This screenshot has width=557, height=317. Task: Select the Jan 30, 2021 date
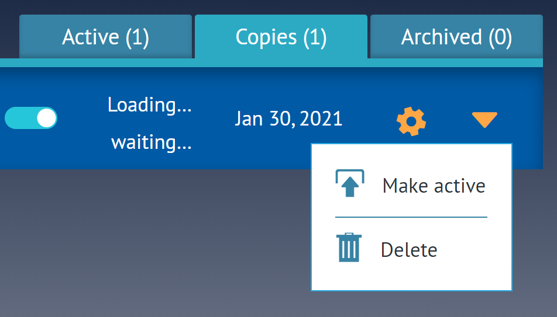[288, 119]
